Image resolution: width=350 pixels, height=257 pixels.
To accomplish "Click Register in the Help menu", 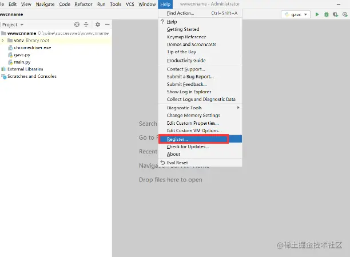I will point(200,139).
